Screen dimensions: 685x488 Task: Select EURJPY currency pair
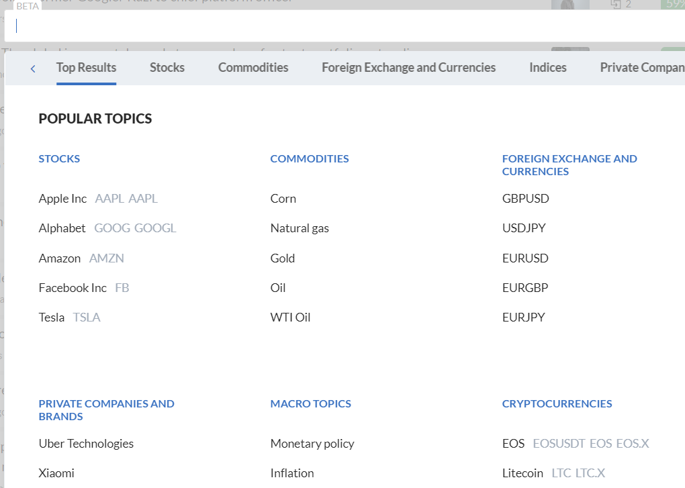point(523,318)
